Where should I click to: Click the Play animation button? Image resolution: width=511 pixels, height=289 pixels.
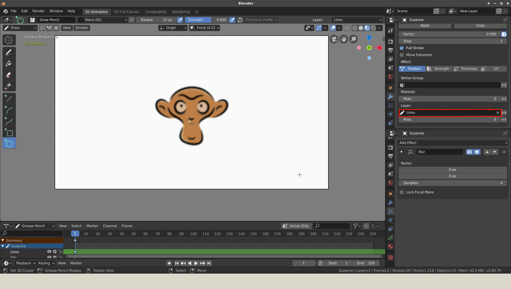pos(196,263)
